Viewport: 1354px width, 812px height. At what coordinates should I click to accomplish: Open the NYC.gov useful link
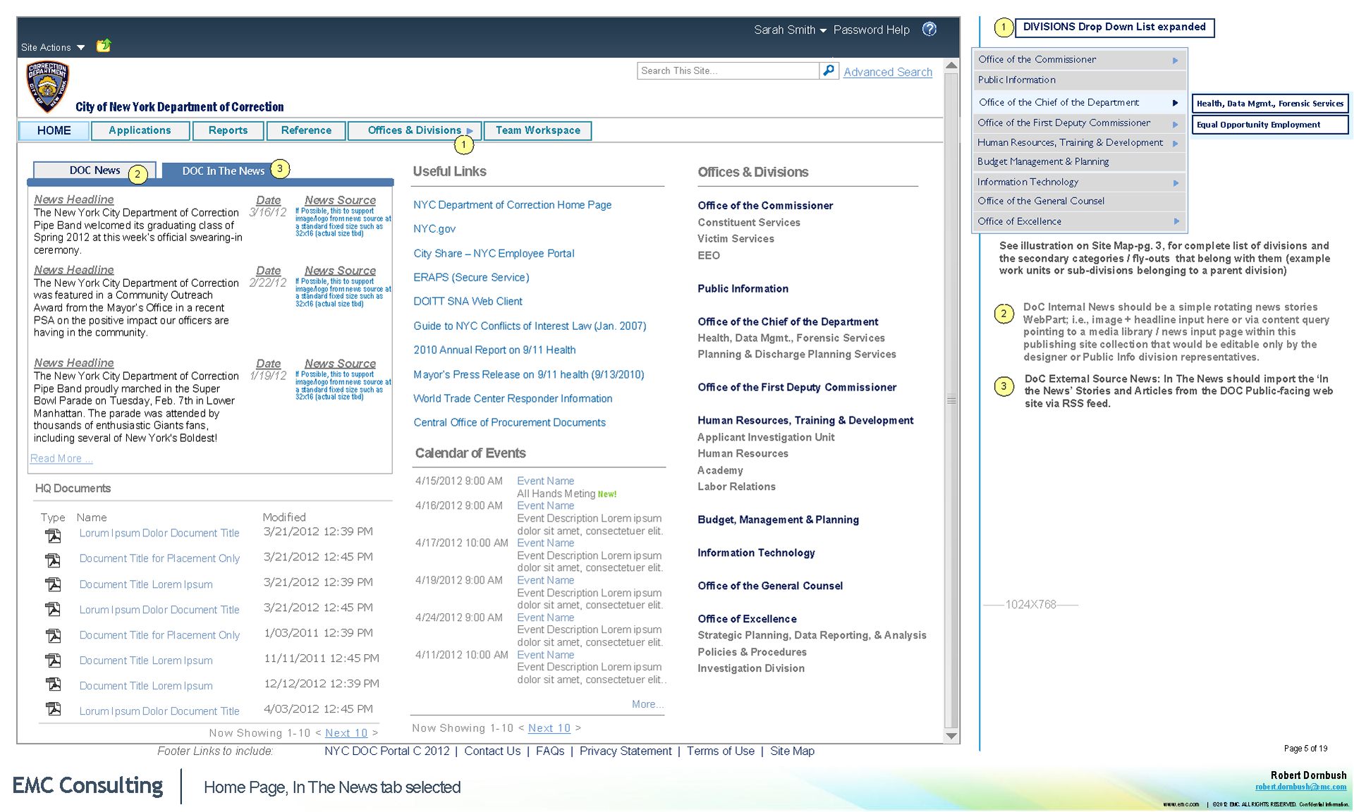(x=434, y=229)
